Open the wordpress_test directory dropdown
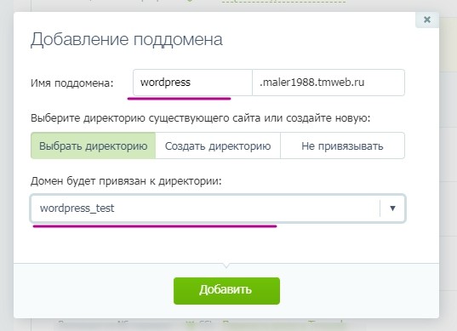Image resolution: width=457 pixels, height=331 pixels. pyautogui.click(x=218, y=208)
